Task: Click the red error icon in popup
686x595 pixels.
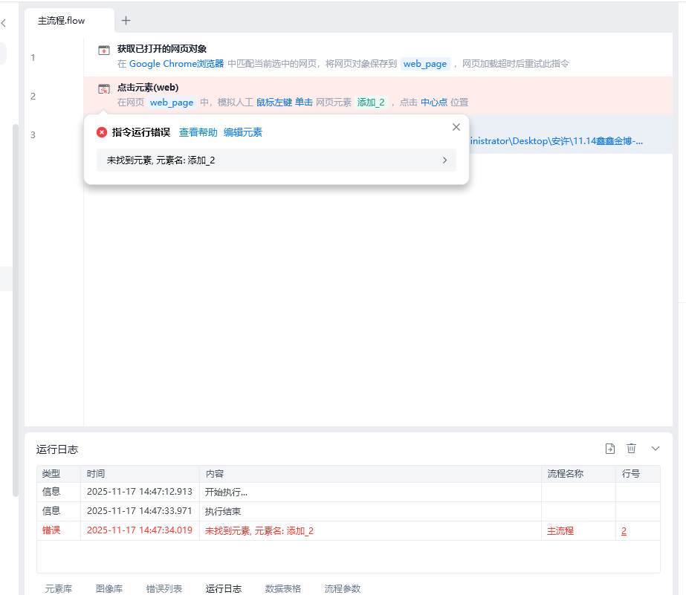Action: [x=102, y=132]
